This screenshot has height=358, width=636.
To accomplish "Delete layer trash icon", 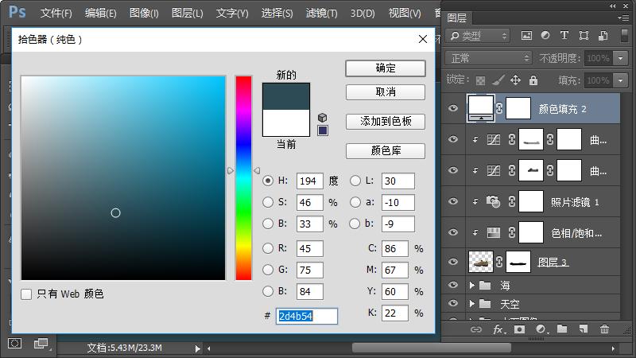I will point(604,329).
